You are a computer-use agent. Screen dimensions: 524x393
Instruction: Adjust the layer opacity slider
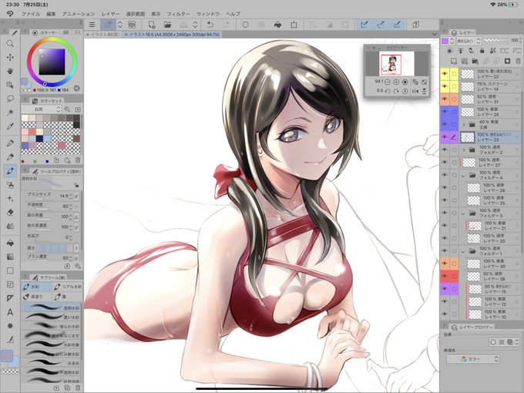point(496,41)
